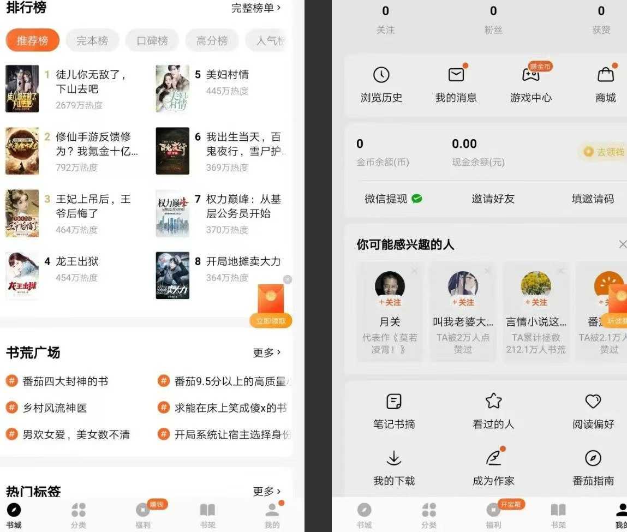Expand 完整榜单 ranking list
Viewport: 627px width, 532px height.
pyautogui.click(x=256, y=8)
